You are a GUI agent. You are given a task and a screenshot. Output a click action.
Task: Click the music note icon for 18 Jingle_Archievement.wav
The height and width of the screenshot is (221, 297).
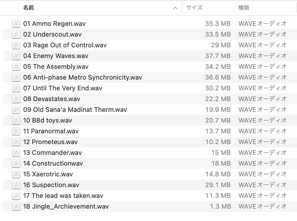pyautogui.click(x=16, y=206)
